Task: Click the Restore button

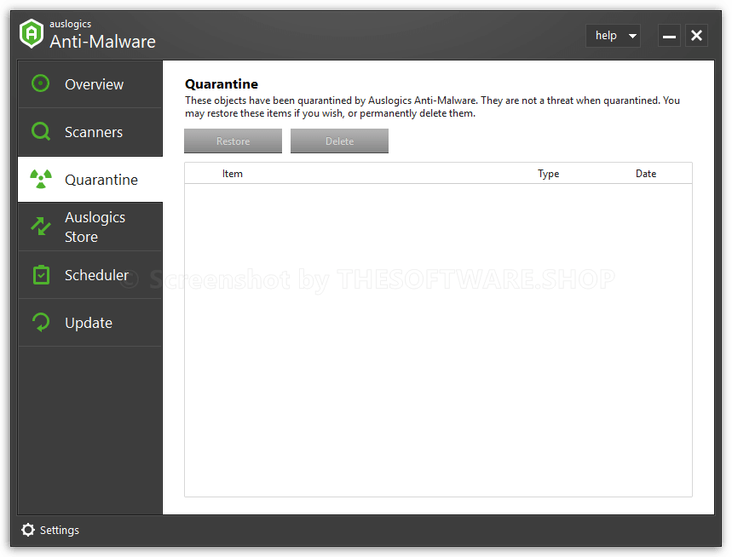Action: (233, 141)
